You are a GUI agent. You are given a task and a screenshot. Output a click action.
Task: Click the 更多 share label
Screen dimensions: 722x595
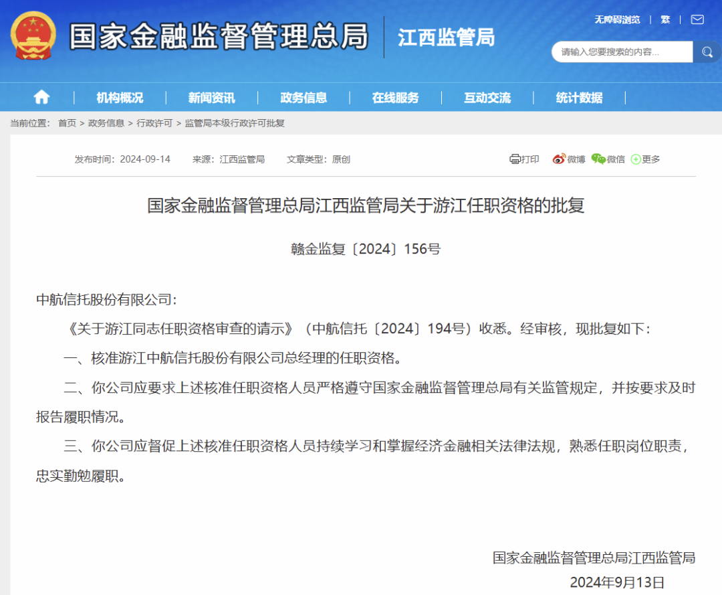tap(650, 159)
